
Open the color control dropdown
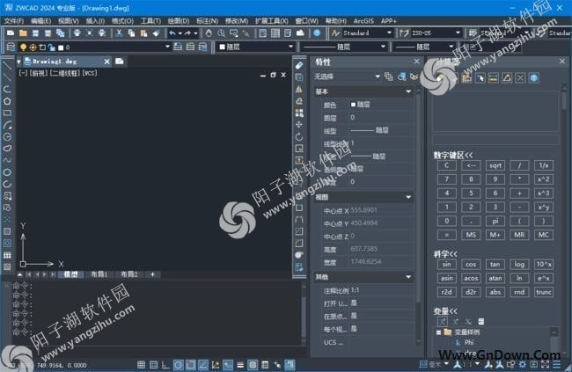(290, 47)
